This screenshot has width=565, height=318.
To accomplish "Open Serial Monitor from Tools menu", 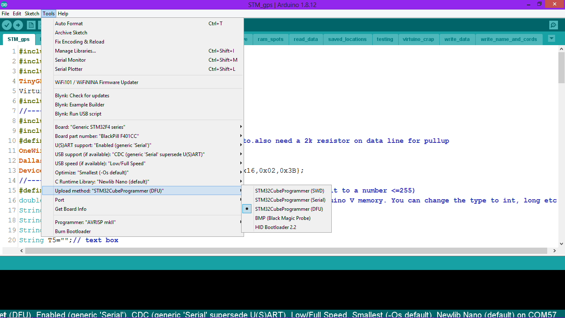I will (143, 60).
